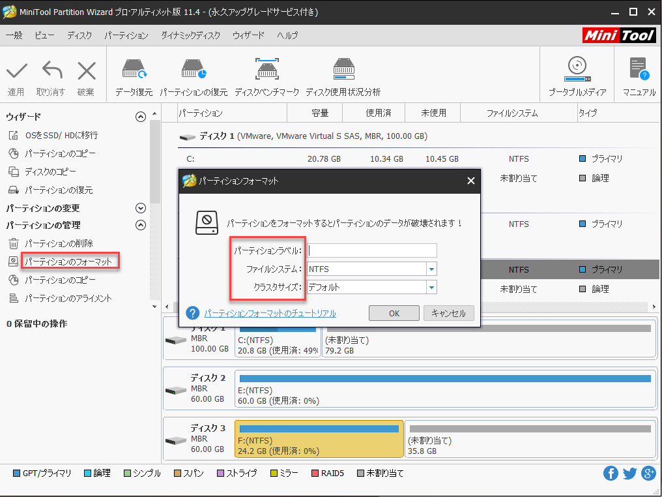Sort by the 使用済 column header
This screenshot has width=662, height=497.
click(x=374, y=113)
